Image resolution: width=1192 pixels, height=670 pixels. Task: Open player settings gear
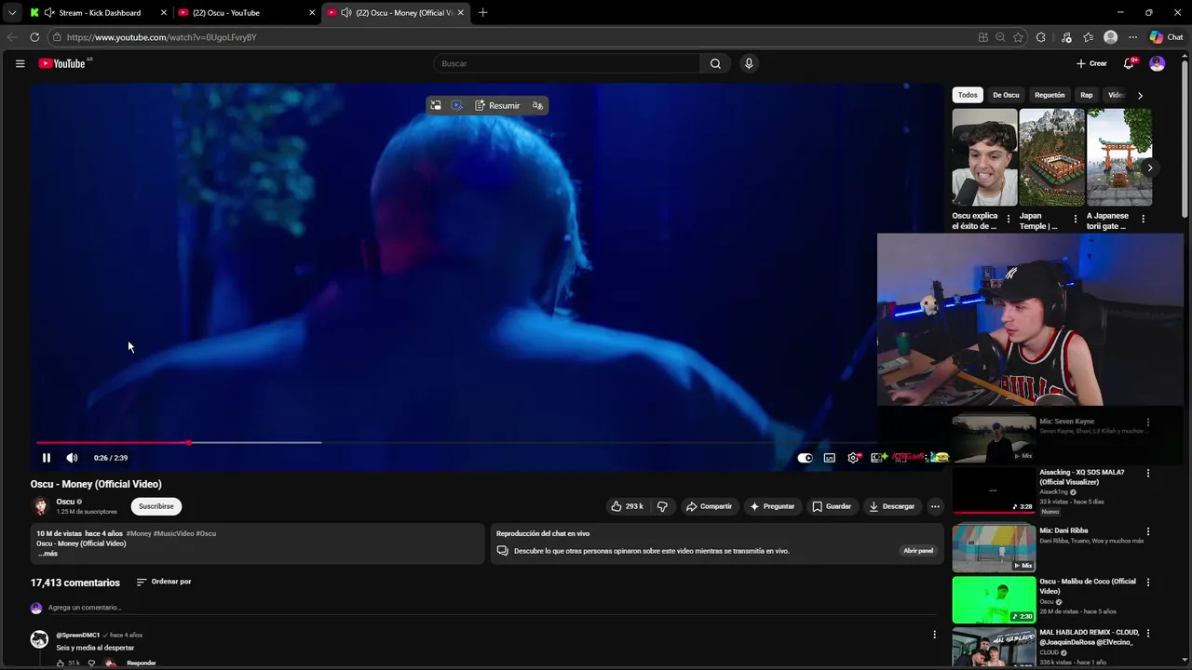(853, 458)
